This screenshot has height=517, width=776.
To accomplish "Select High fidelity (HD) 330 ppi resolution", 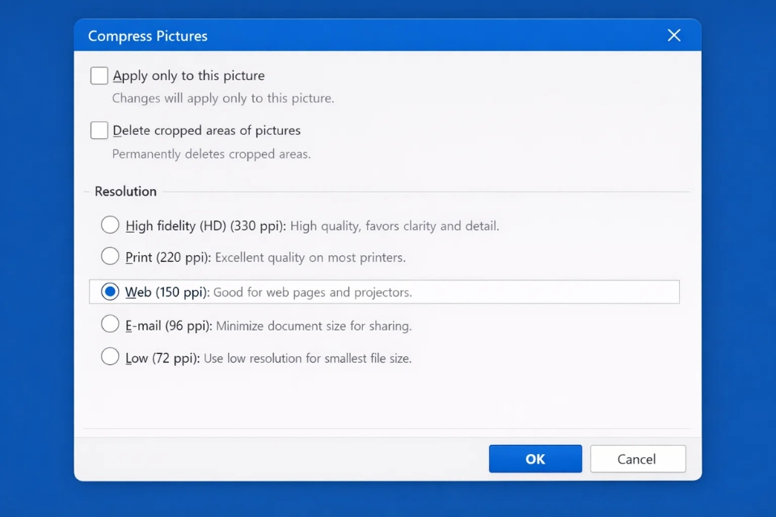I will pos(110,225).
